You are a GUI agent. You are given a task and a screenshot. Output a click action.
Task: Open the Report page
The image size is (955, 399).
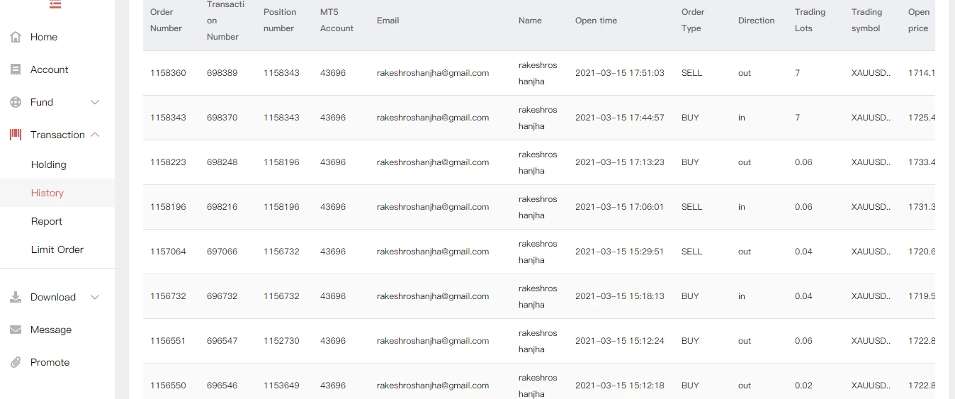point(47,221)
